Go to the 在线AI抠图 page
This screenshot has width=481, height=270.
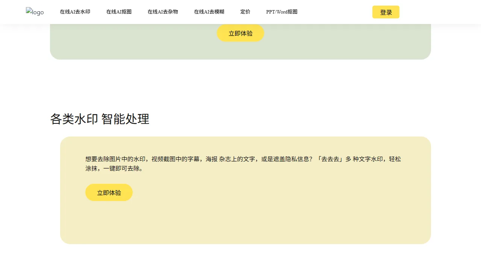pyautogui.click(x=119, y=12)
